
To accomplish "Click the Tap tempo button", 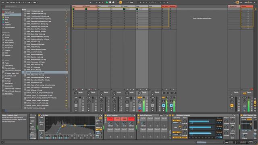I will point(8,2).
